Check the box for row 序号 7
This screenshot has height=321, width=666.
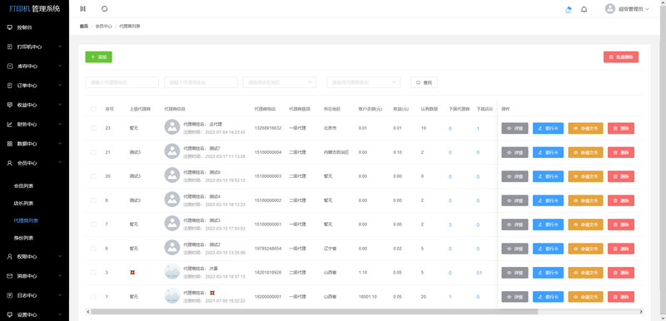(x=93, y=225)
